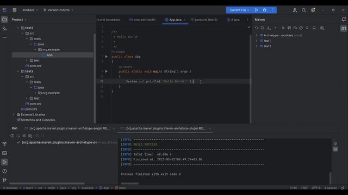The height and width of the screenshot is (195, 348).
Task: Show more tool windows ellipsis
Action: point(4,37)
